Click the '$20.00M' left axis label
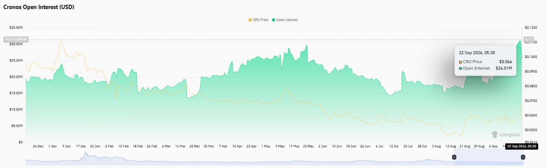547x168 pixels. 16,77
